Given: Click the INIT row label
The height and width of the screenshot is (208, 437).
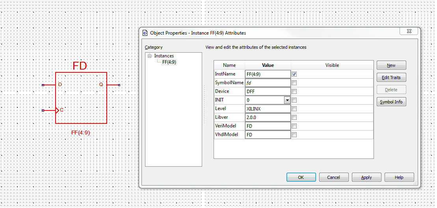Looking at the screenshot, I should pos(219,100).
